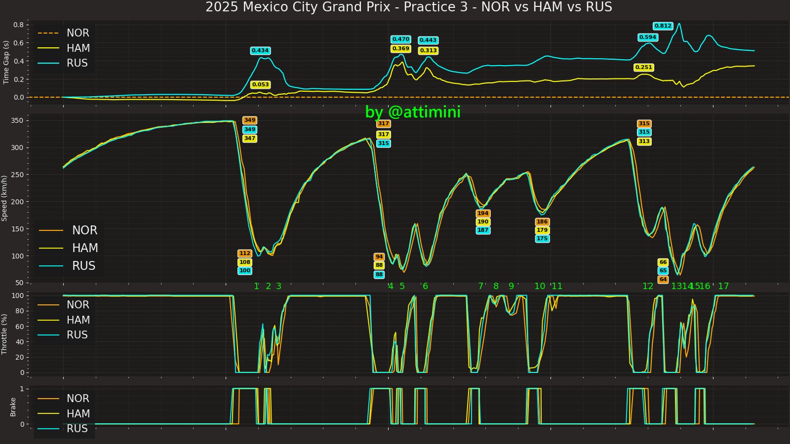790x444 pixels.
Task: Click the Speed (km/h) axis label
Action: (x=4, y=198)
